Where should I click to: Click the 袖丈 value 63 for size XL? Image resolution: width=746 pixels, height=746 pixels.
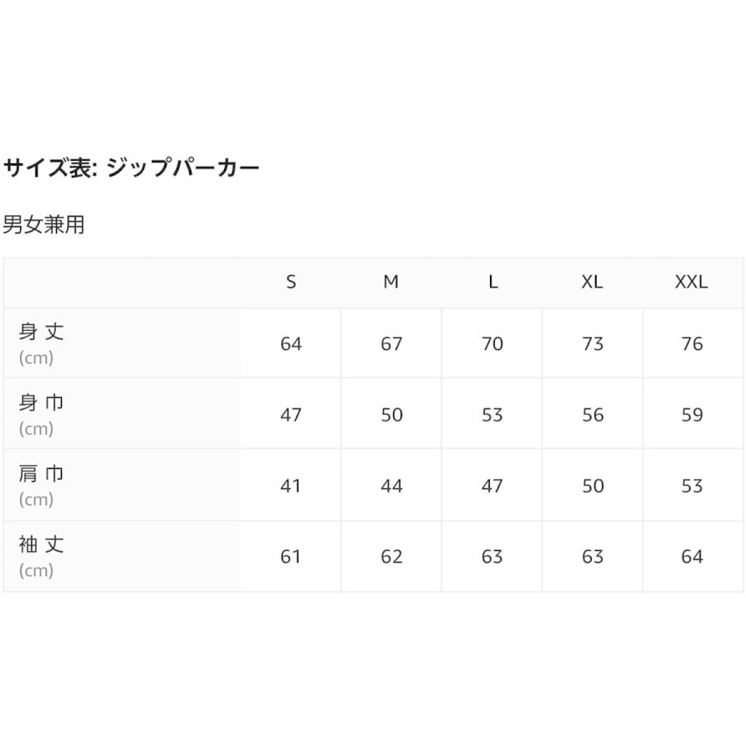(593, 557)
